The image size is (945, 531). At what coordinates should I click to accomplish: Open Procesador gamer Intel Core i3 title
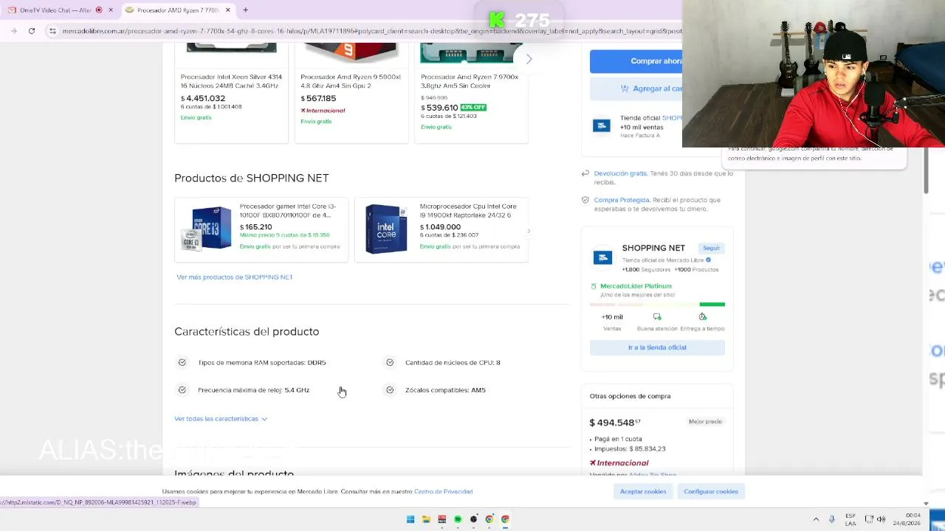(288, 211)
